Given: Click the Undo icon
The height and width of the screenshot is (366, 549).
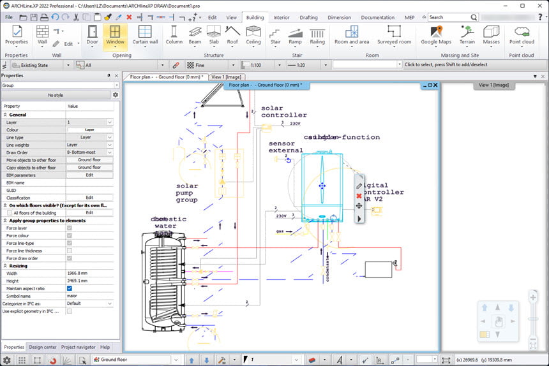Looking at the screenshot, I should (55, 17).
